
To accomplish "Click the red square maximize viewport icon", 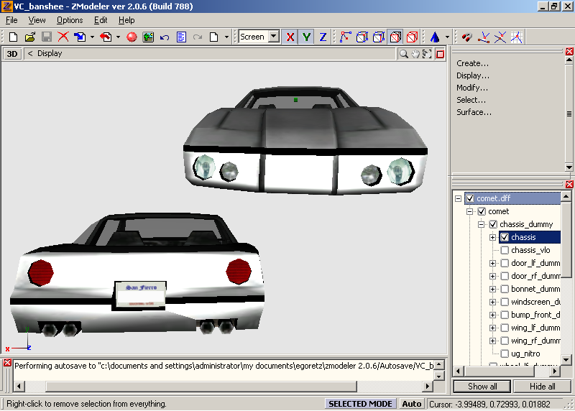I will [440, 55].
